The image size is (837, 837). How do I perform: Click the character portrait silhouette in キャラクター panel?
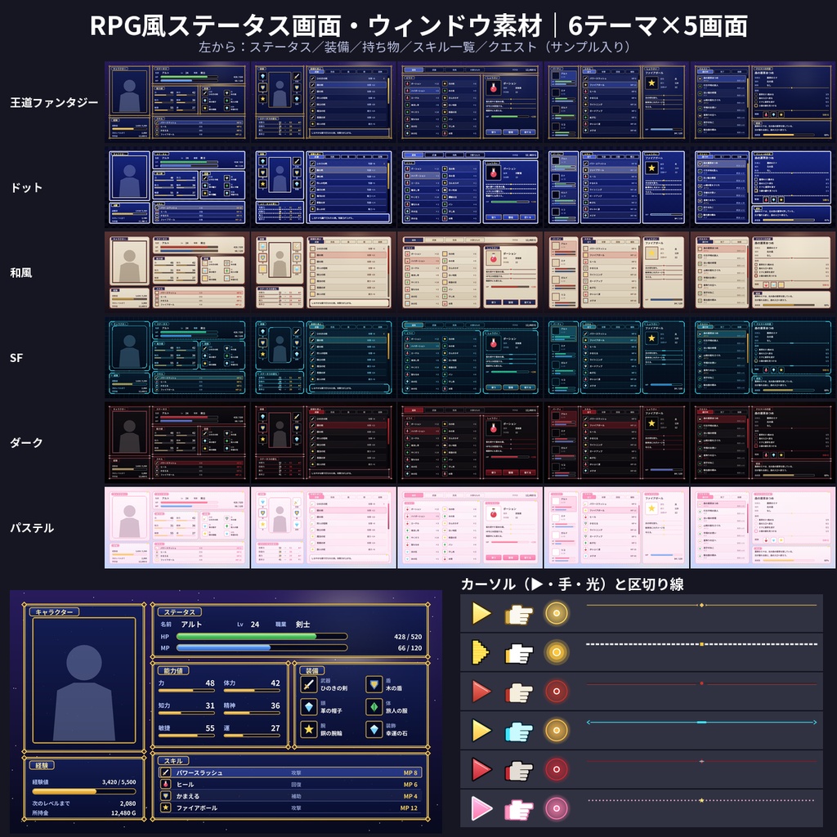84,692
